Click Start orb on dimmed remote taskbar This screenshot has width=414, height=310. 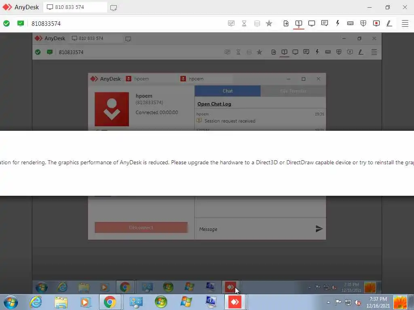pyautogui.click(x=42, y=287)
